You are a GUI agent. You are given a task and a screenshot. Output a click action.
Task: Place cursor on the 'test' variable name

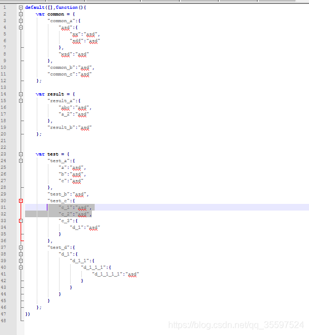53,154
